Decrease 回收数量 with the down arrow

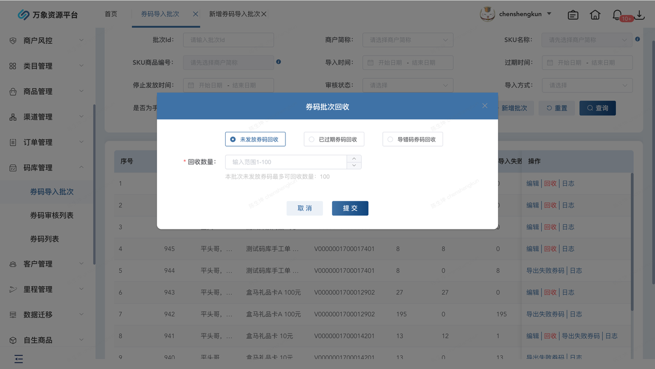click(x=354, y=165)
